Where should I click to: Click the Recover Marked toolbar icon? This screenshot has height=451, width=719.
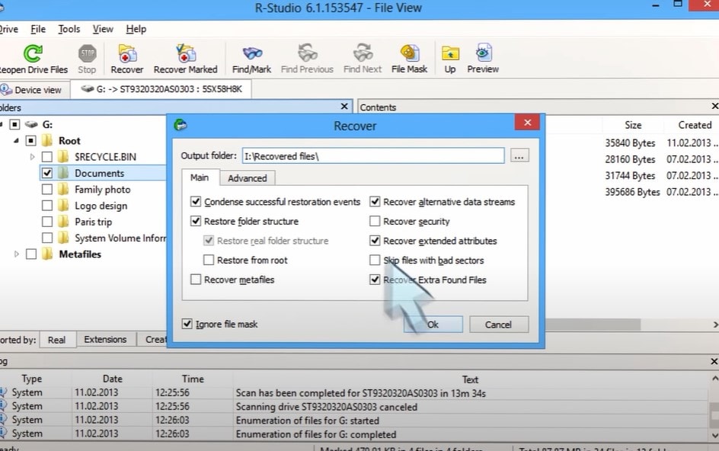click(186, 53)
